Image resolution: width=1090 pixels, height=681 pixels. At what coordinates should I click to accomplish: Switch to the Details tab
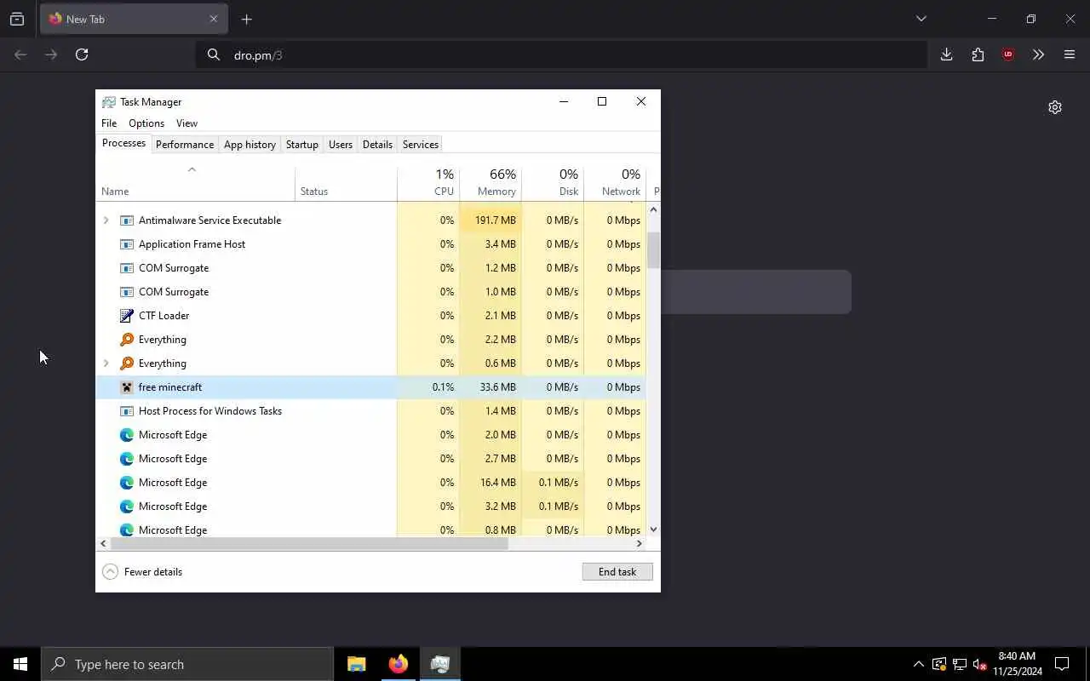pos(377,145)
